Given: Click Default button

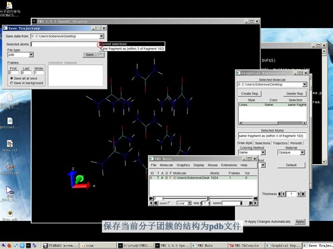Looking at the screenshot, I should click(x=291, y=165).
